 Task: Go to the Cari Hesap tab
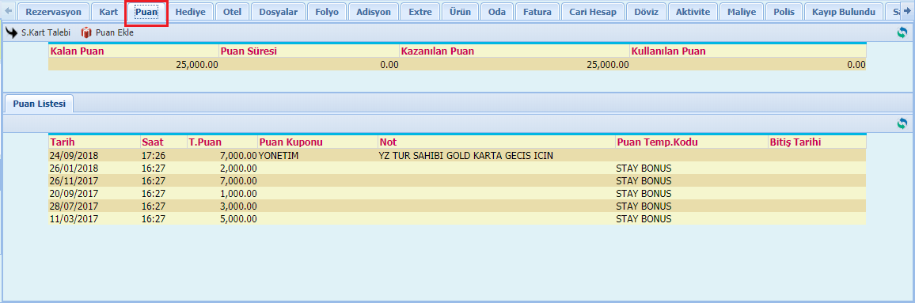point(593,12)
